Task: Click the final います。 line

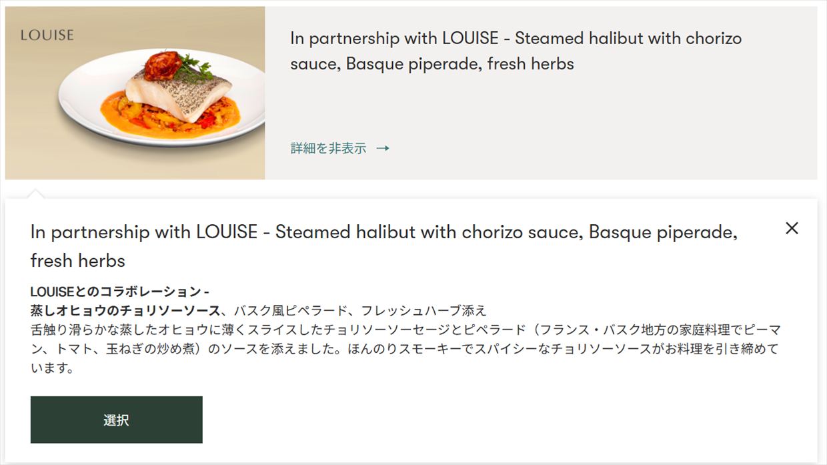Action: pyautogui.click(x=52, y=368)
